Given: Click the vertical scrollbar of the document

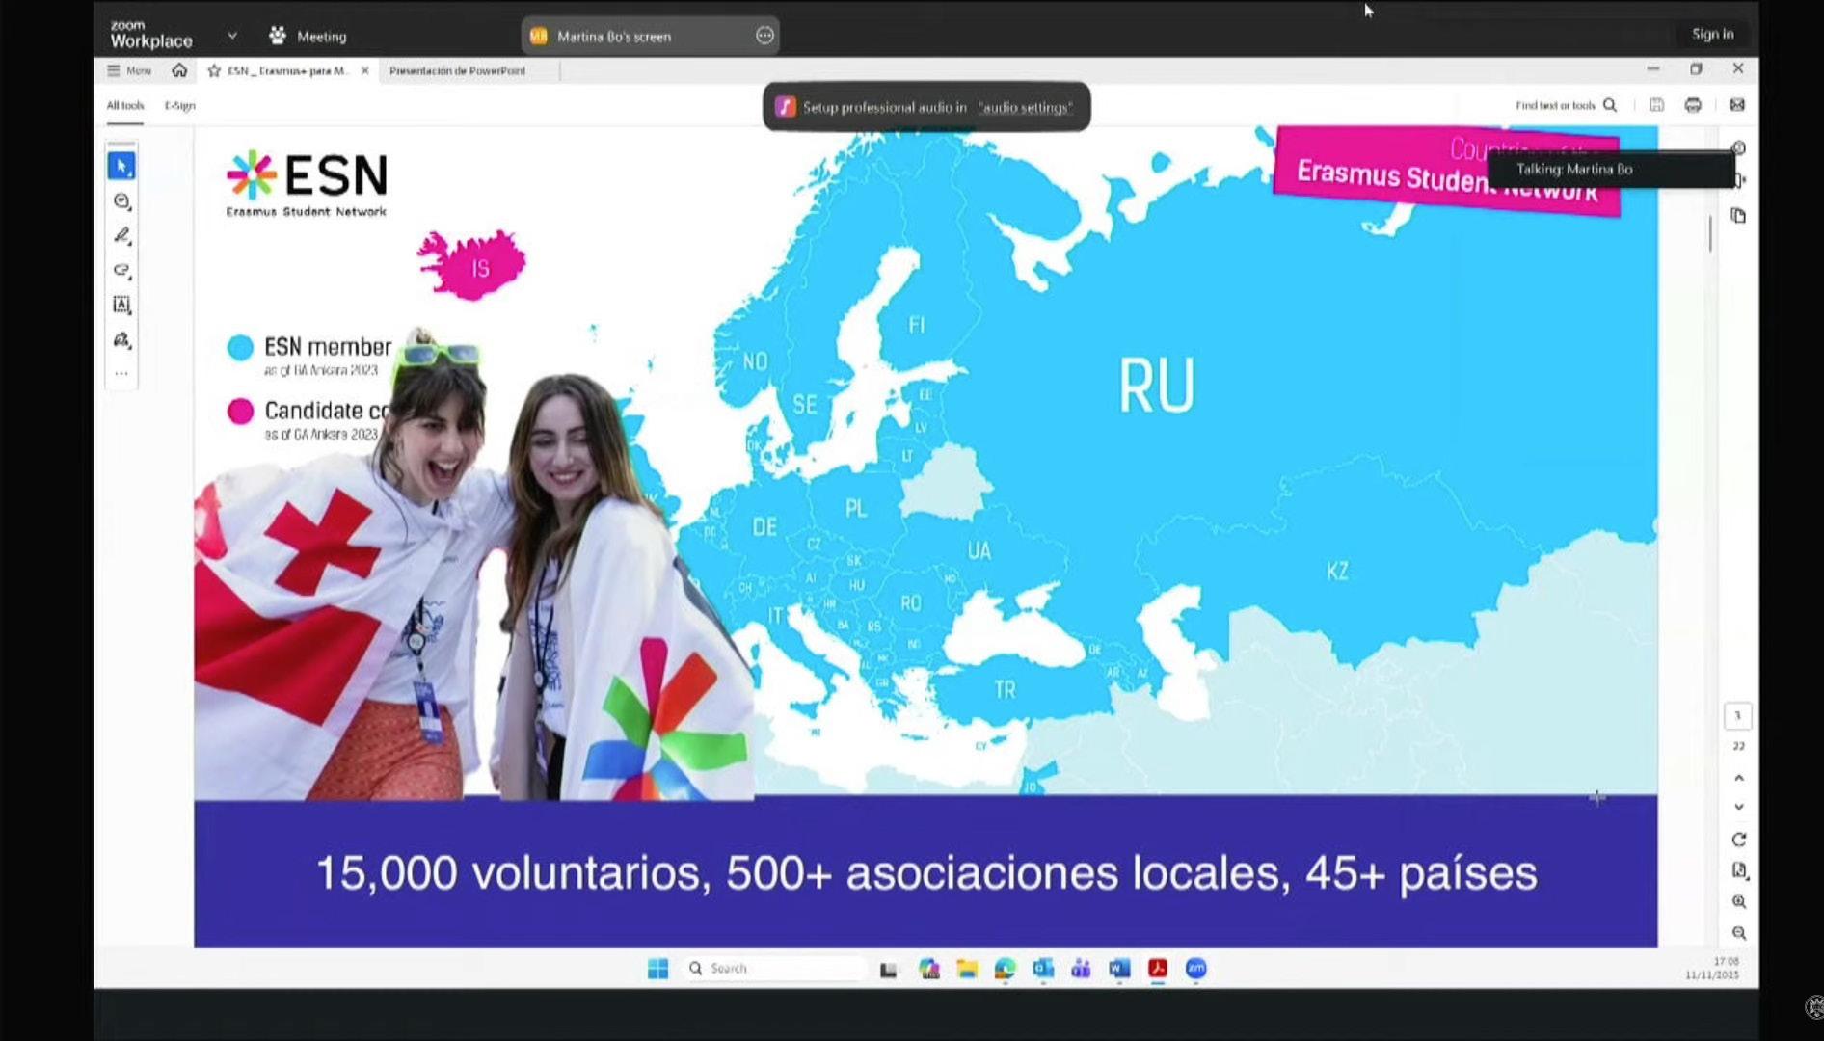Looking at the screenshot, I should point(1710,233).
